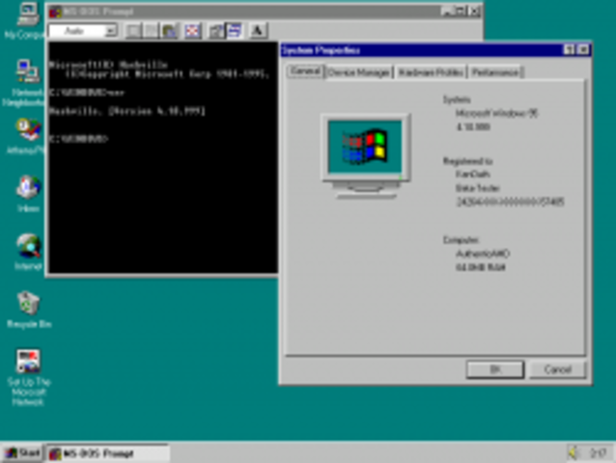This screenshot has width=616, height=463.
Task: Switch MS-DOS Prompt to full screen via toolbar
Action: [x=192, y=31]
